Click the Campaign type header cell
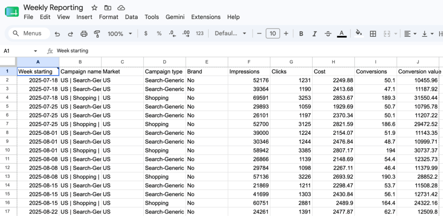Screen dimensions: 443x216 click(165, 72)
